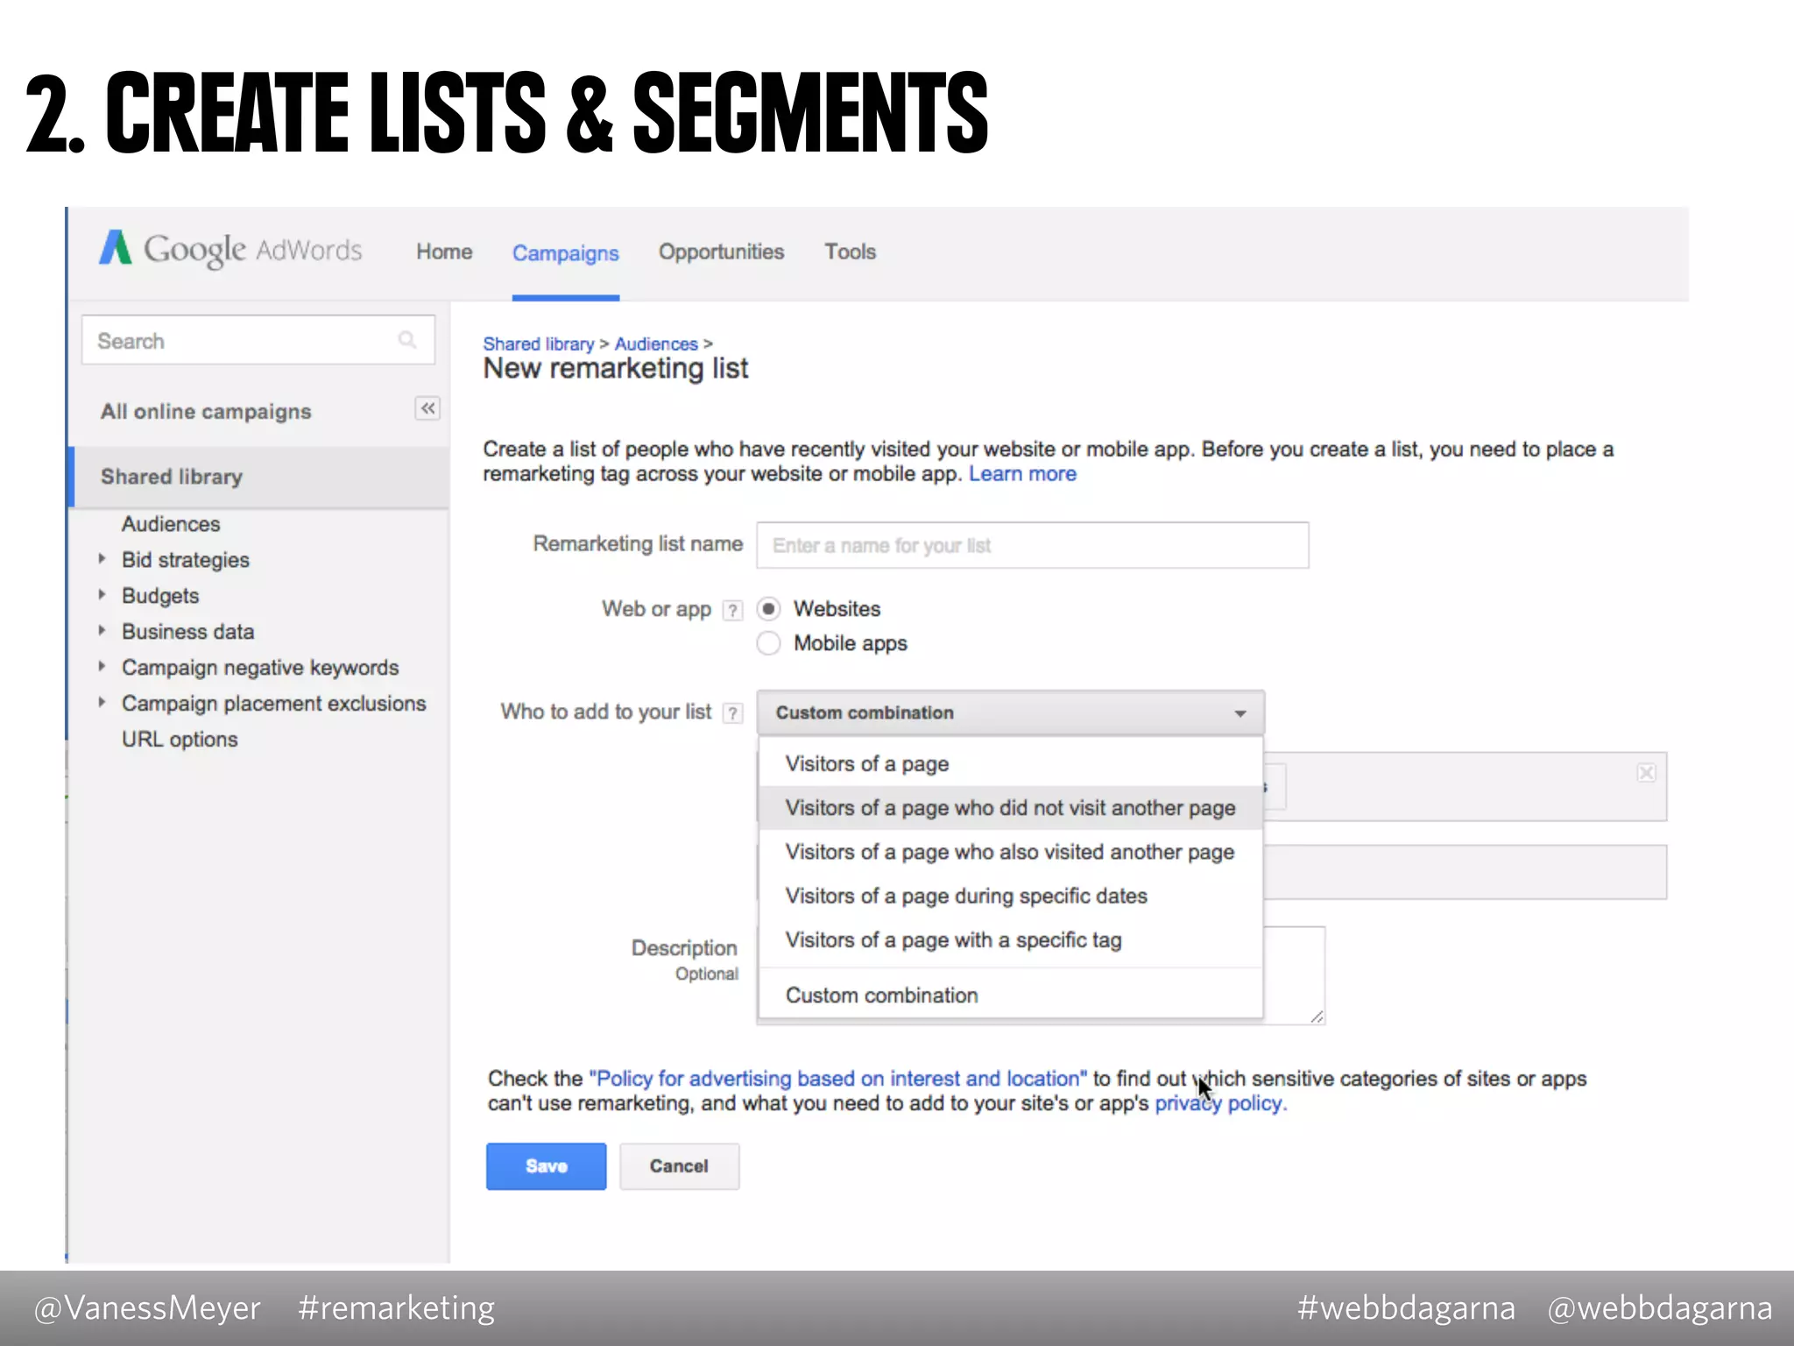
Task: Expand the Budgets tree item
Action: (x=102, y=595)
